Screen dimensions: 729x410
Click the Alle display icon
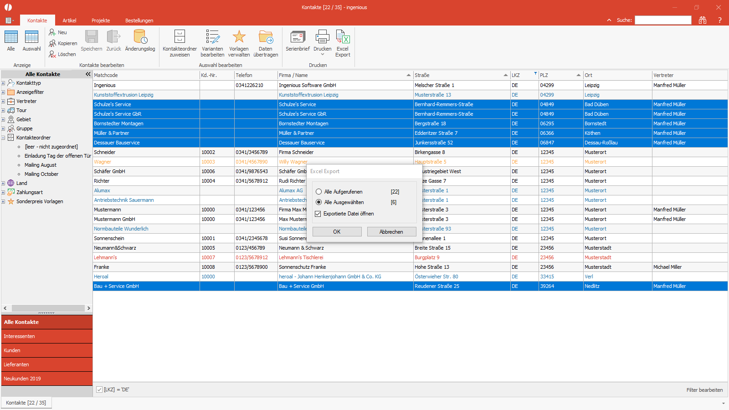(11, 37)
